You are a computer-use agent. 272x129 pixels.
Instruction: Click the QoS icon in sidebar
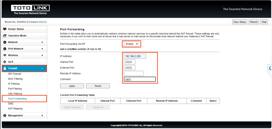click(x=5, y=62)
